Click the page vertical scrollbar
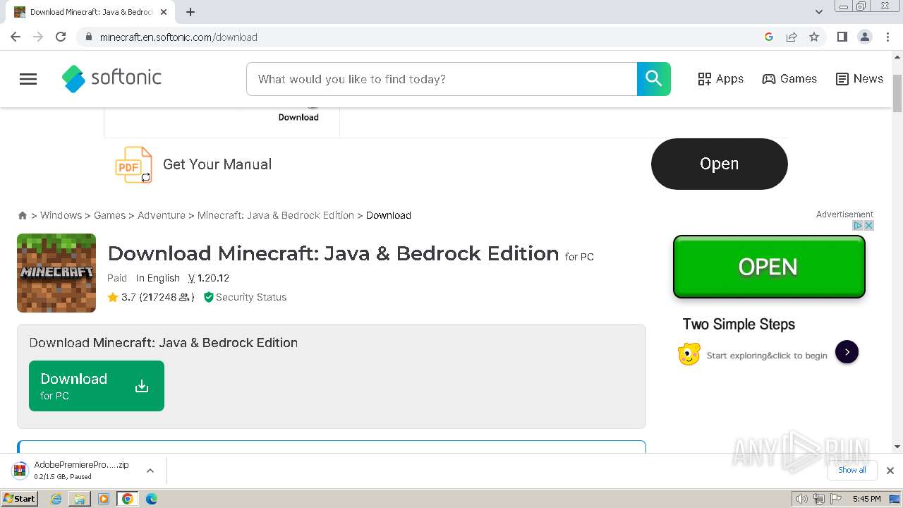Viewport: 903px width, 508px height. 897,93
